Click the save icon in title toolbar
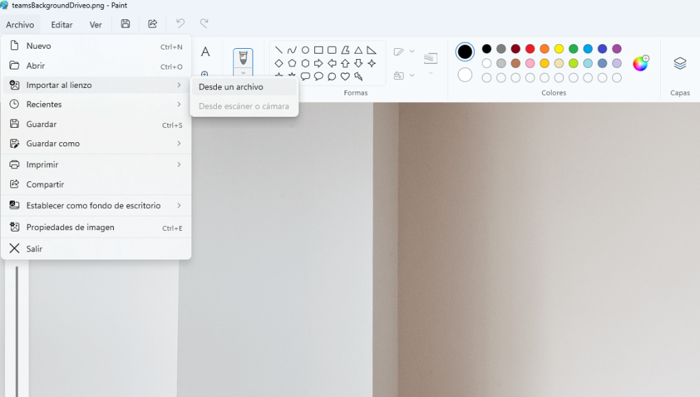Viewport: 700px width, 397px height. (x=126, y=24)
